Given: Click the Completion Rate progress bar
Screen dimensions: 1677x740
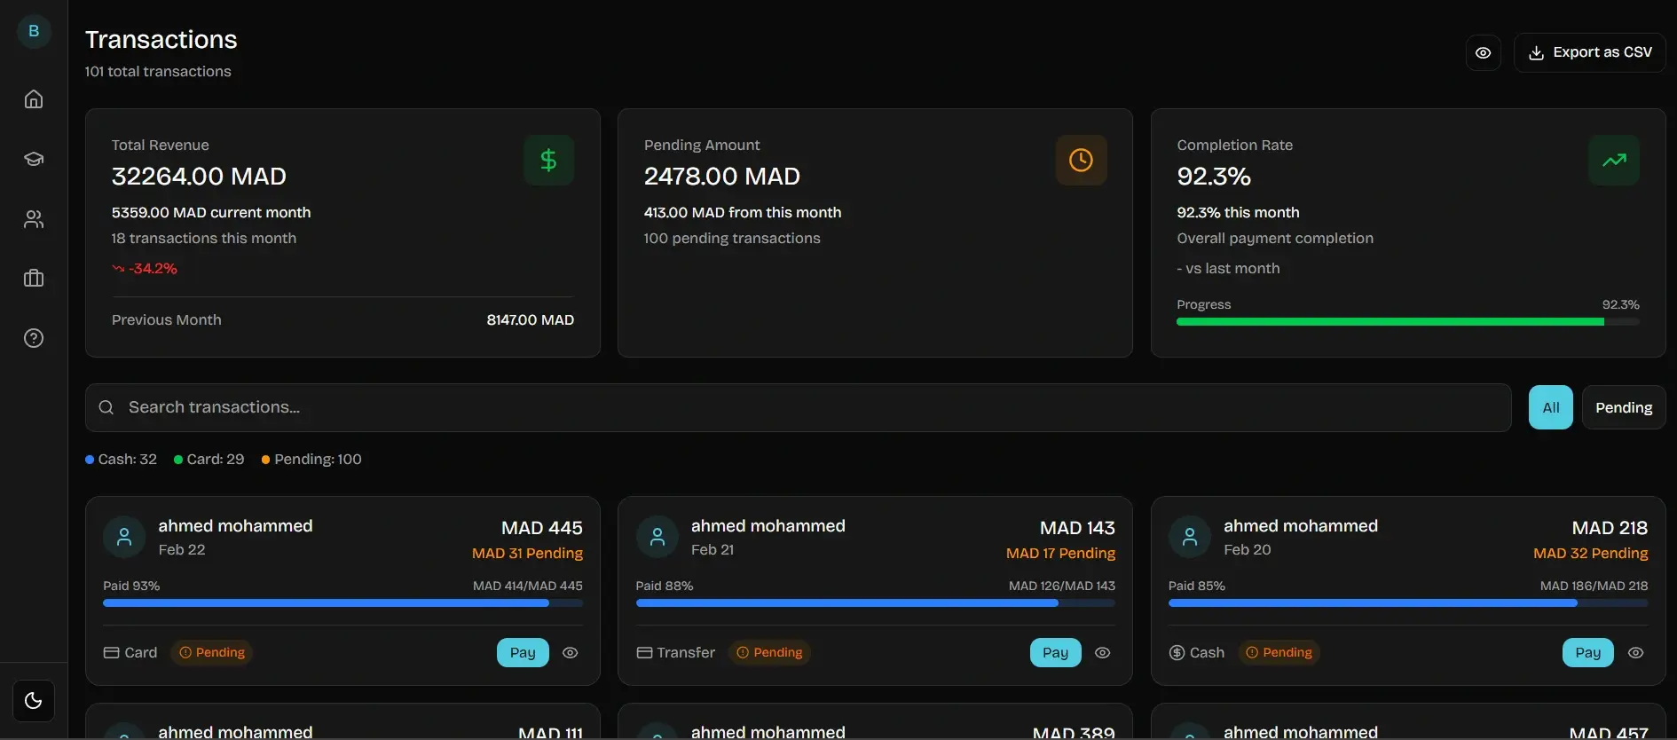Looking at the screenshot, I should (1407, 322).
